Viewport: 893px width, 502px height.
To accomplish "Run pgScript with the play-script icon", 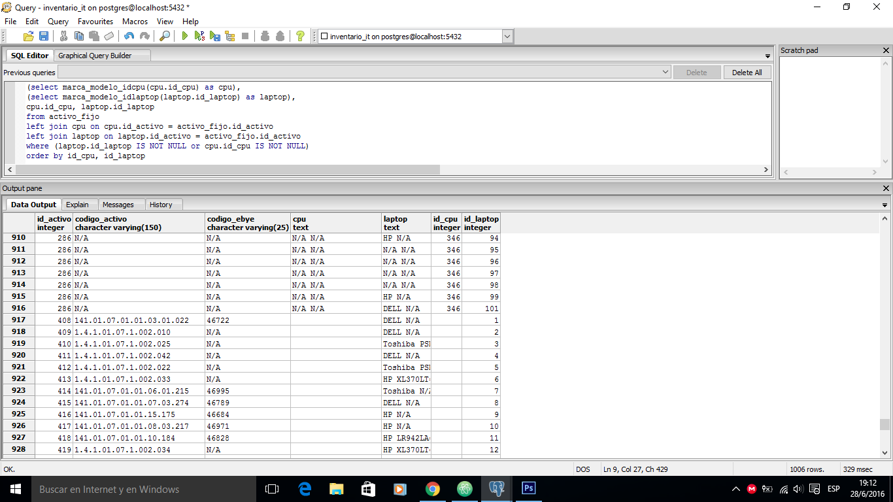I will pos(200,36).
